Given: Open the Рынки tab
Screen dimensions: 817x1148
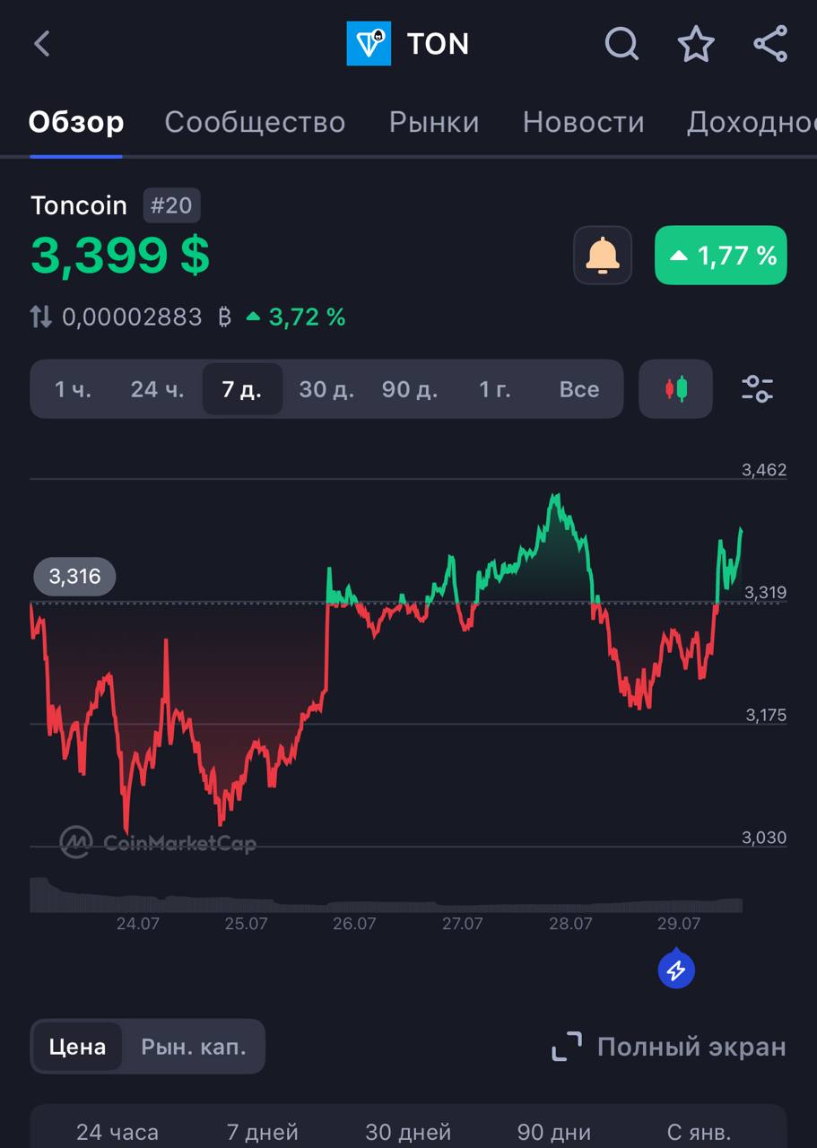Looking at the screenshot, I should pos(434,122).
